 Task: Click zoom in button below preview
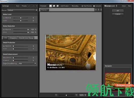(x=76, y=95)
